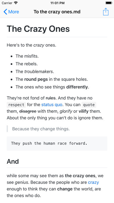Tap the bold text round pegs
The height and width of the screenshot is (203, 114).
[36, 79]
